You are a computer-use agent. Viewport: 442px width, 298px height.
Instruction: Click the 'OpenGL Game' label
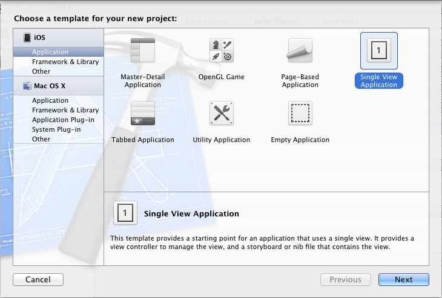pyautogui.click(x=221, y=77)
